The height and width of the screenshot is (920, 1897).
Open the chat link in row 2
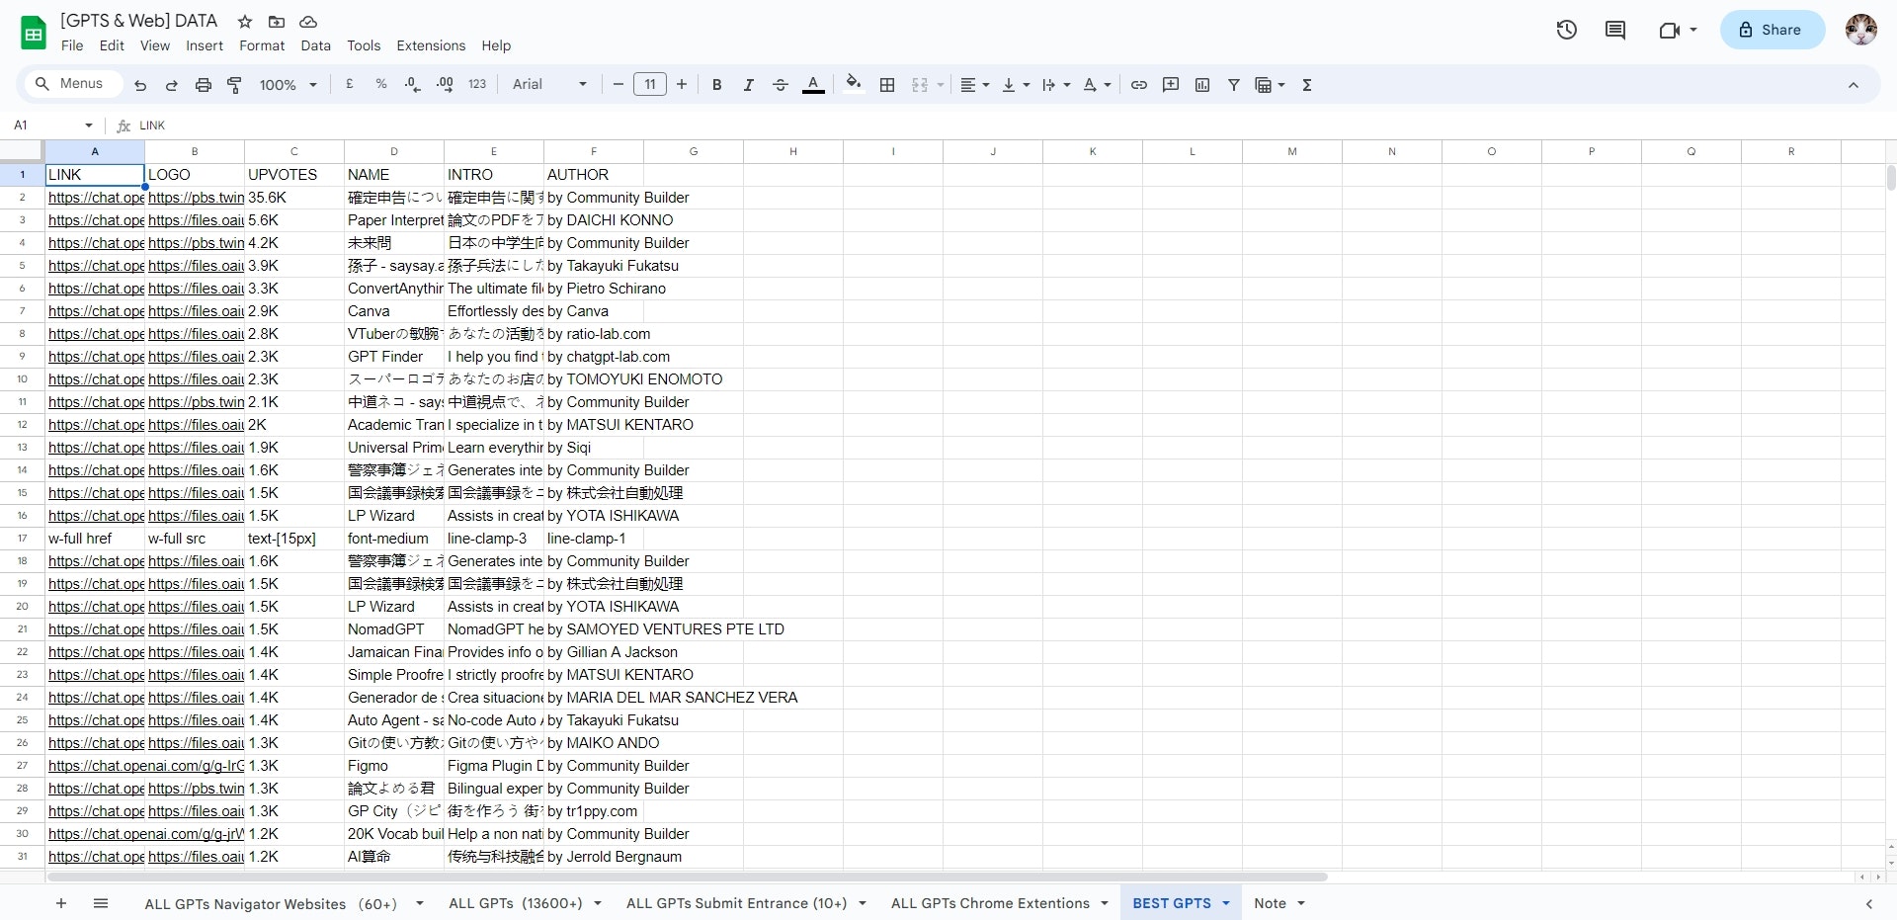96,198
